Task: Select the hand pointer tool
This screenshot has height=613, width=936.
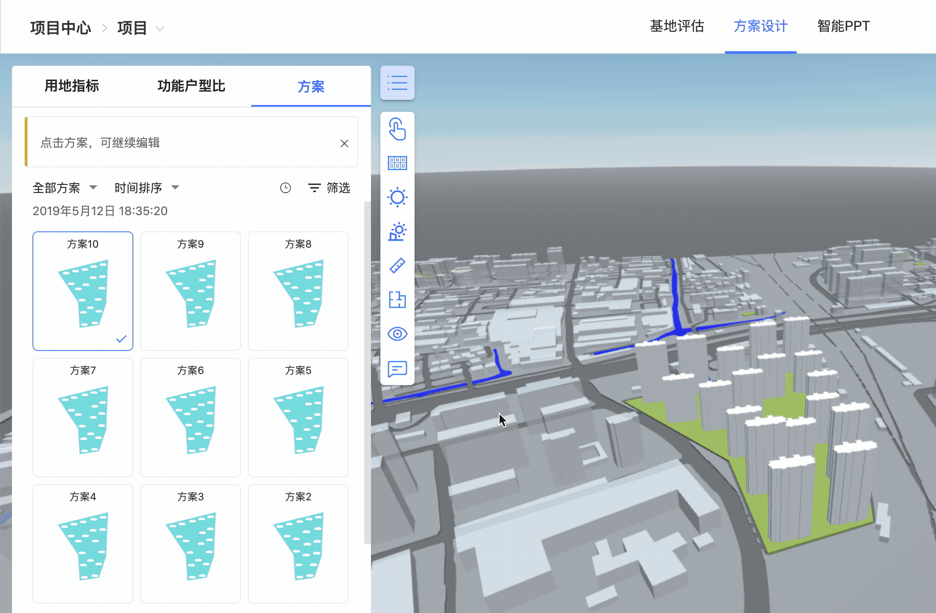Action: [x=397, y=129]
